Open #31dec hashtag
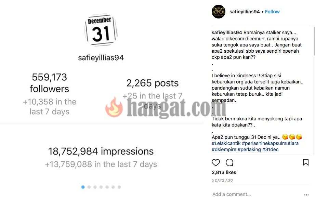Viewport: 315px width, 197px height. [271, 149]
